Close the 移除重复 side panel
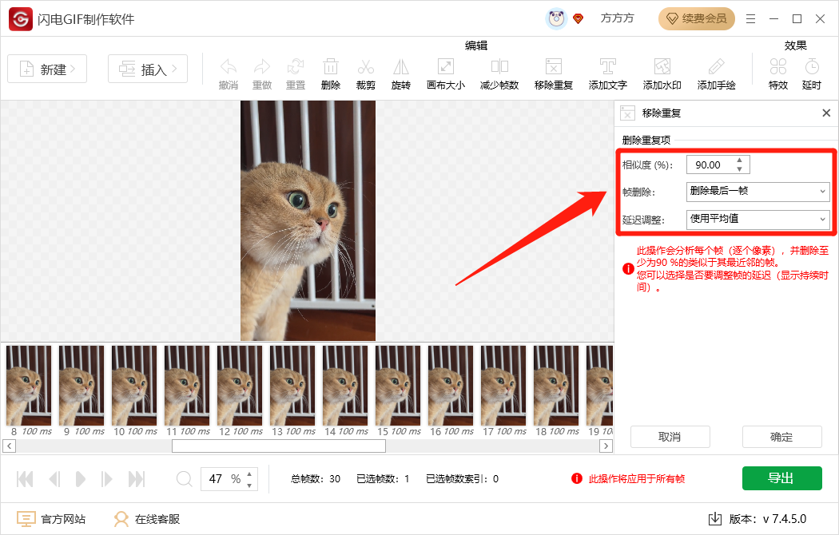Viewport: 839px width, 535px height. pyautogui.click(x=826, y=113)
